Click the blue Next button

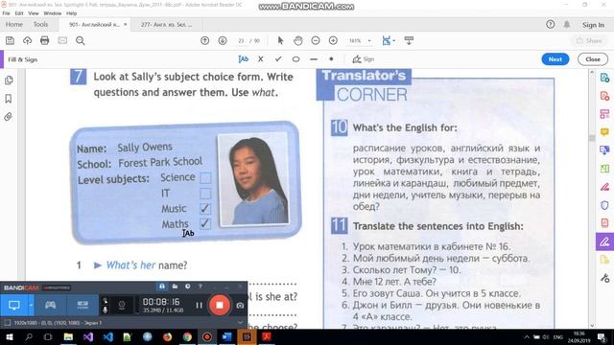click(x=555, y=59)
